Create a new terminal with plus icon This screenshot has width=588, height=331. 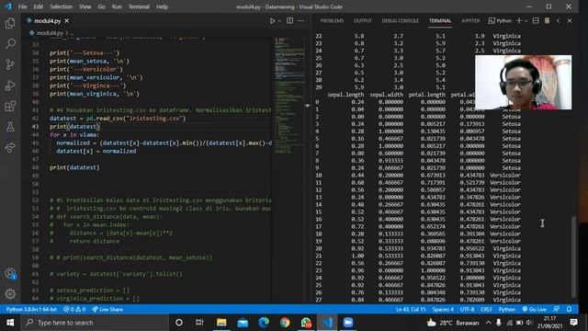[519, 20]
